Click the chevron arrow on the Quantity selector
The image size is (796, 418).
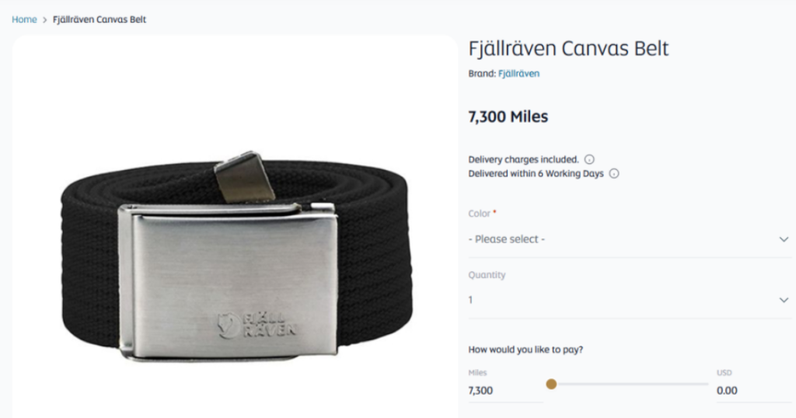pos(784,300)
